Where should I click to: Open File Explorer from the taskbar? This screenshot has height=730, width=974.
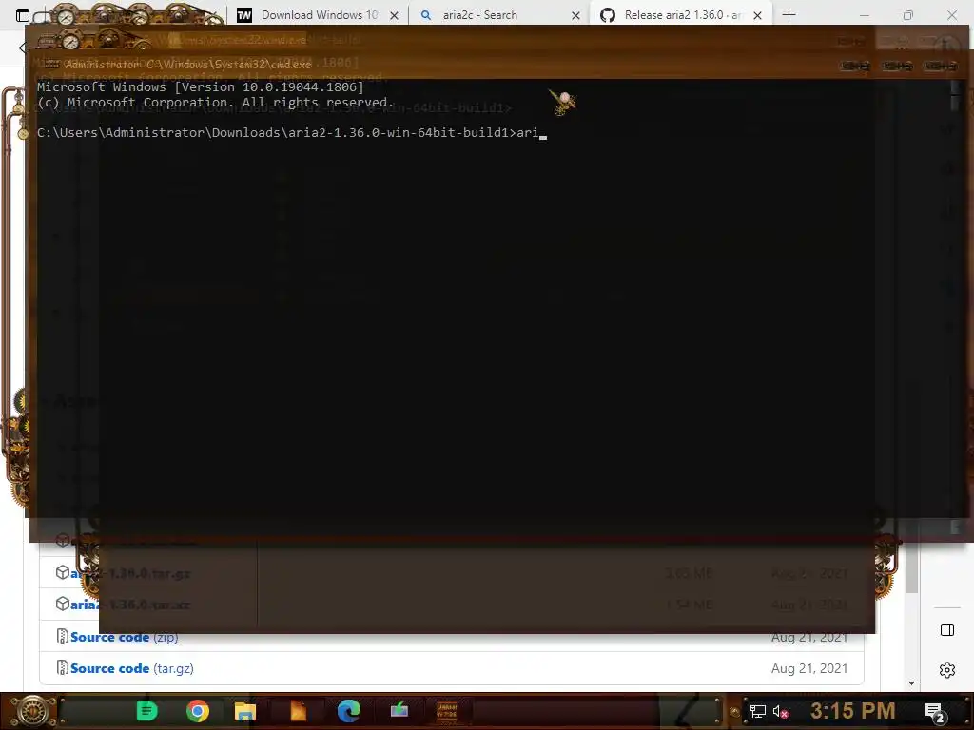click(x=245, y=711)
